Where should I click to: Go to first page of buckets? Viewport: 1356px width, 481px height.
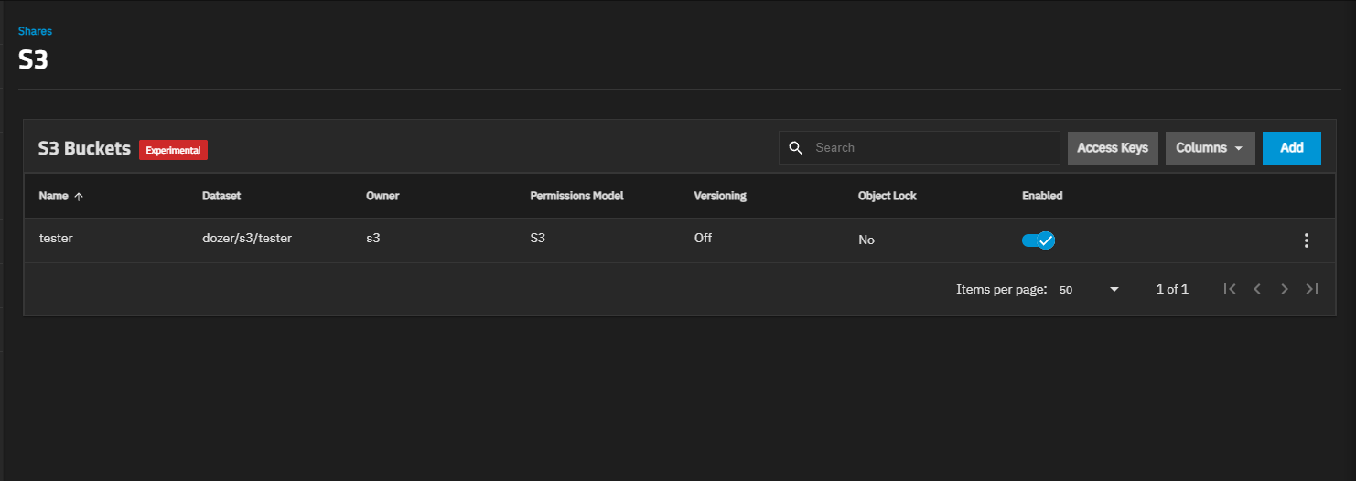(x=1230, y=289)
